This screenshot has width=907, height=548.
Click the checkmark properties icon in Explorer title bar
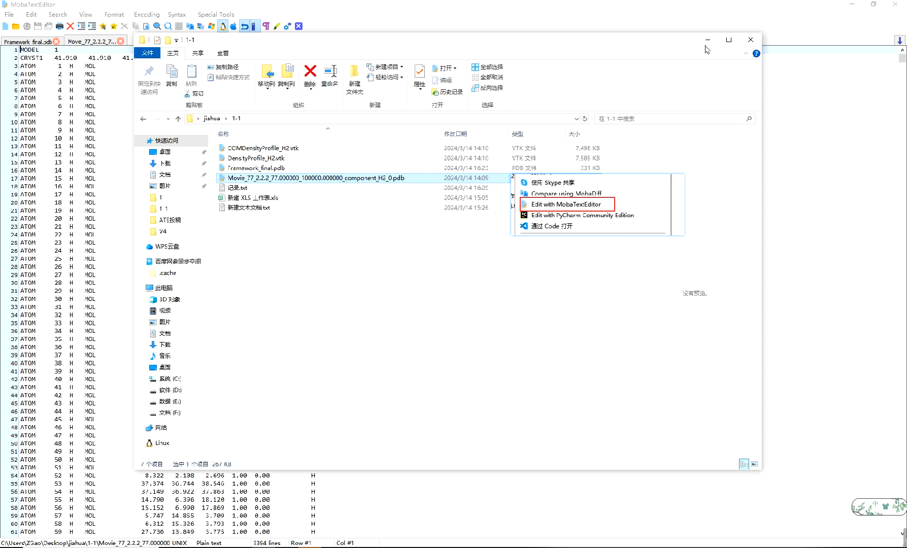click(157, 40)
